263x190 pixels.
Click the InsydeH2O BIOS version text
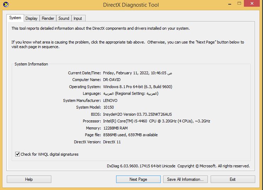[137, 114]
